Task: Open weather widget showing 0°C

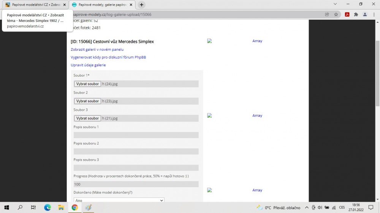Action: 279,207
